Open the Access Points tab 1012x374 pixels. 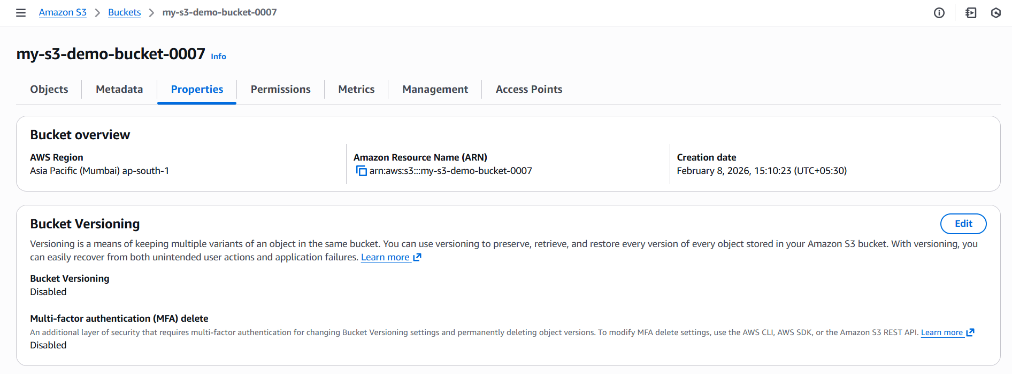(x=529, y=89)
